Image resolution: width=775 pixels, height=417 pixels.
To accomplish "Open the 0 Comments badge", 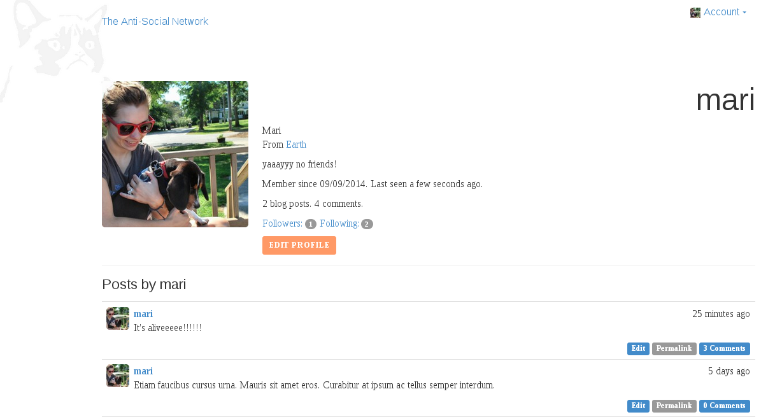I will pos(725,406).
